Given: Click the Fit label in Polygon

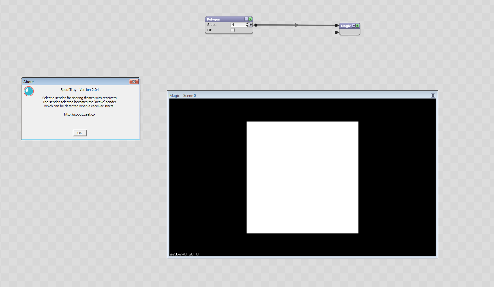Looking at the screenshot, I should coord(209,30).
